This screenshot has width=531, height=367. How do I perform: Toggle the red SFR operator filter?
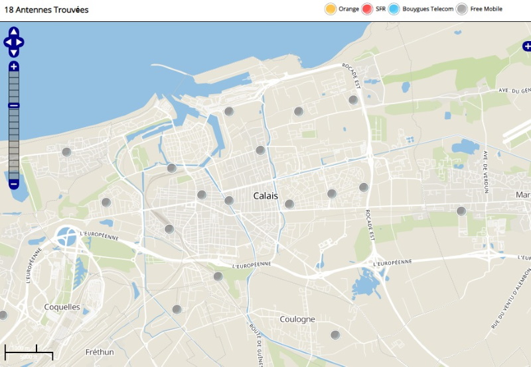coord(367,9)
